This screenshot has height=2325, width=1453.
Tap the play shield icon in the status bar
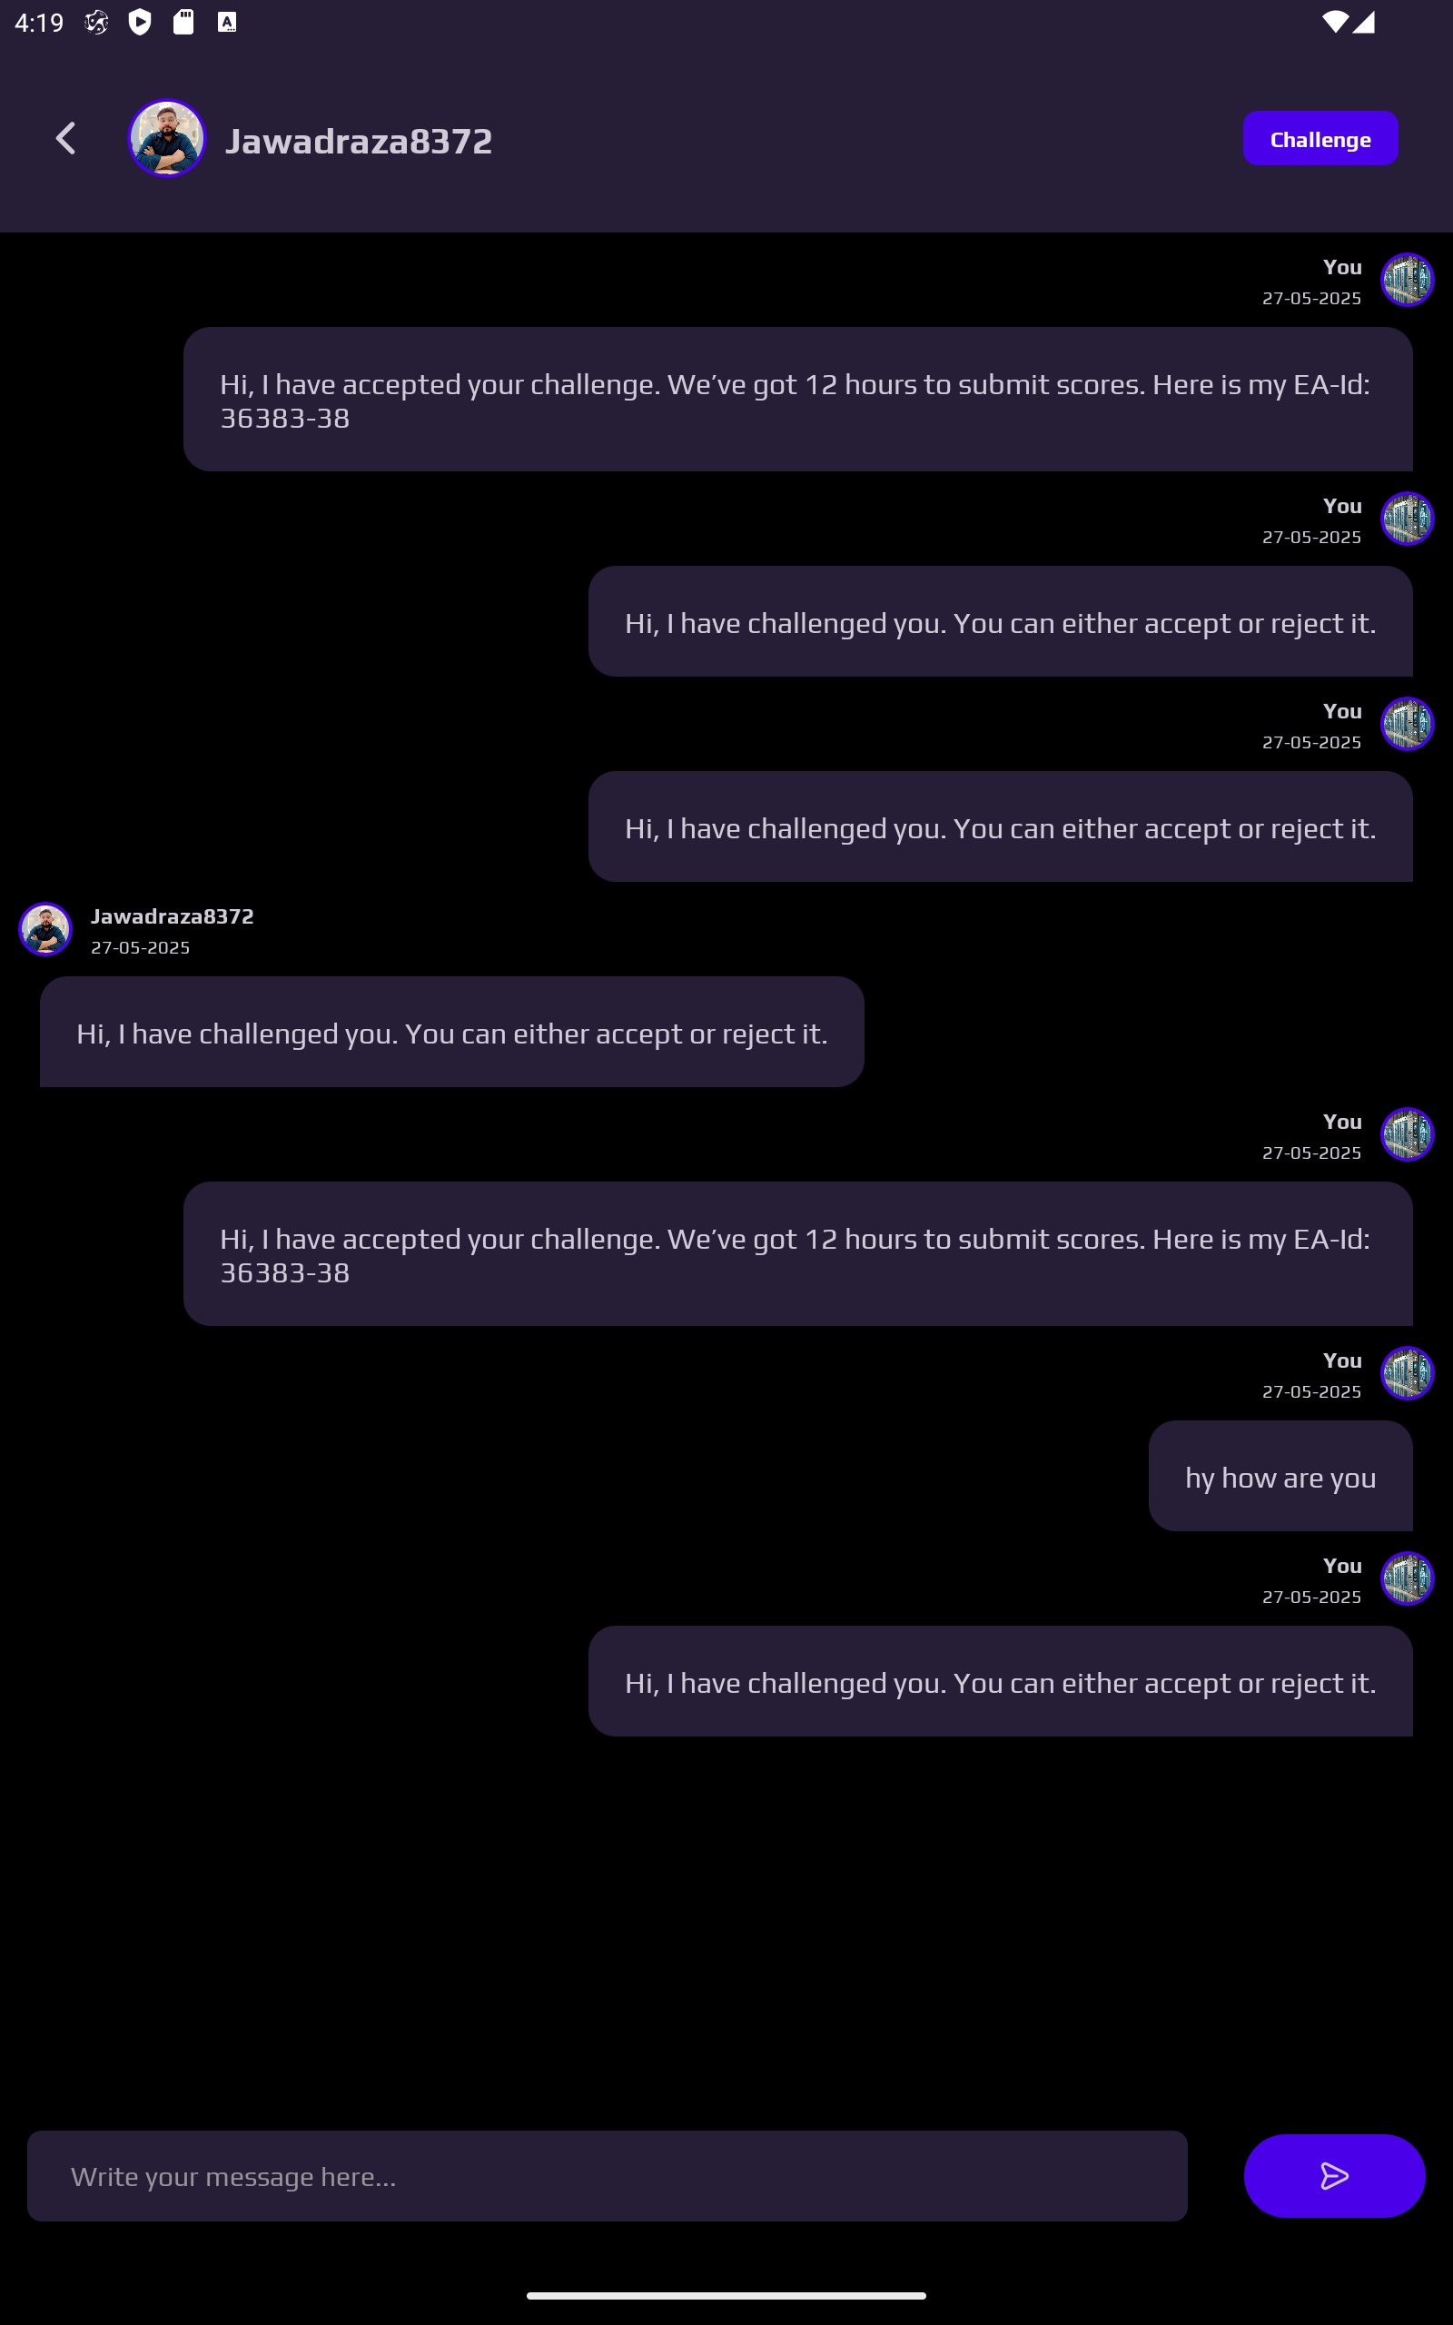[140, 22]
